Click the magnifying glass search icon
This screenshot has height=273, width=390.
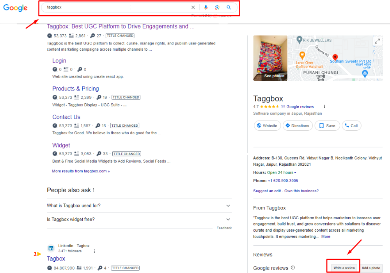pyautogui.click(x=229, y=7)
